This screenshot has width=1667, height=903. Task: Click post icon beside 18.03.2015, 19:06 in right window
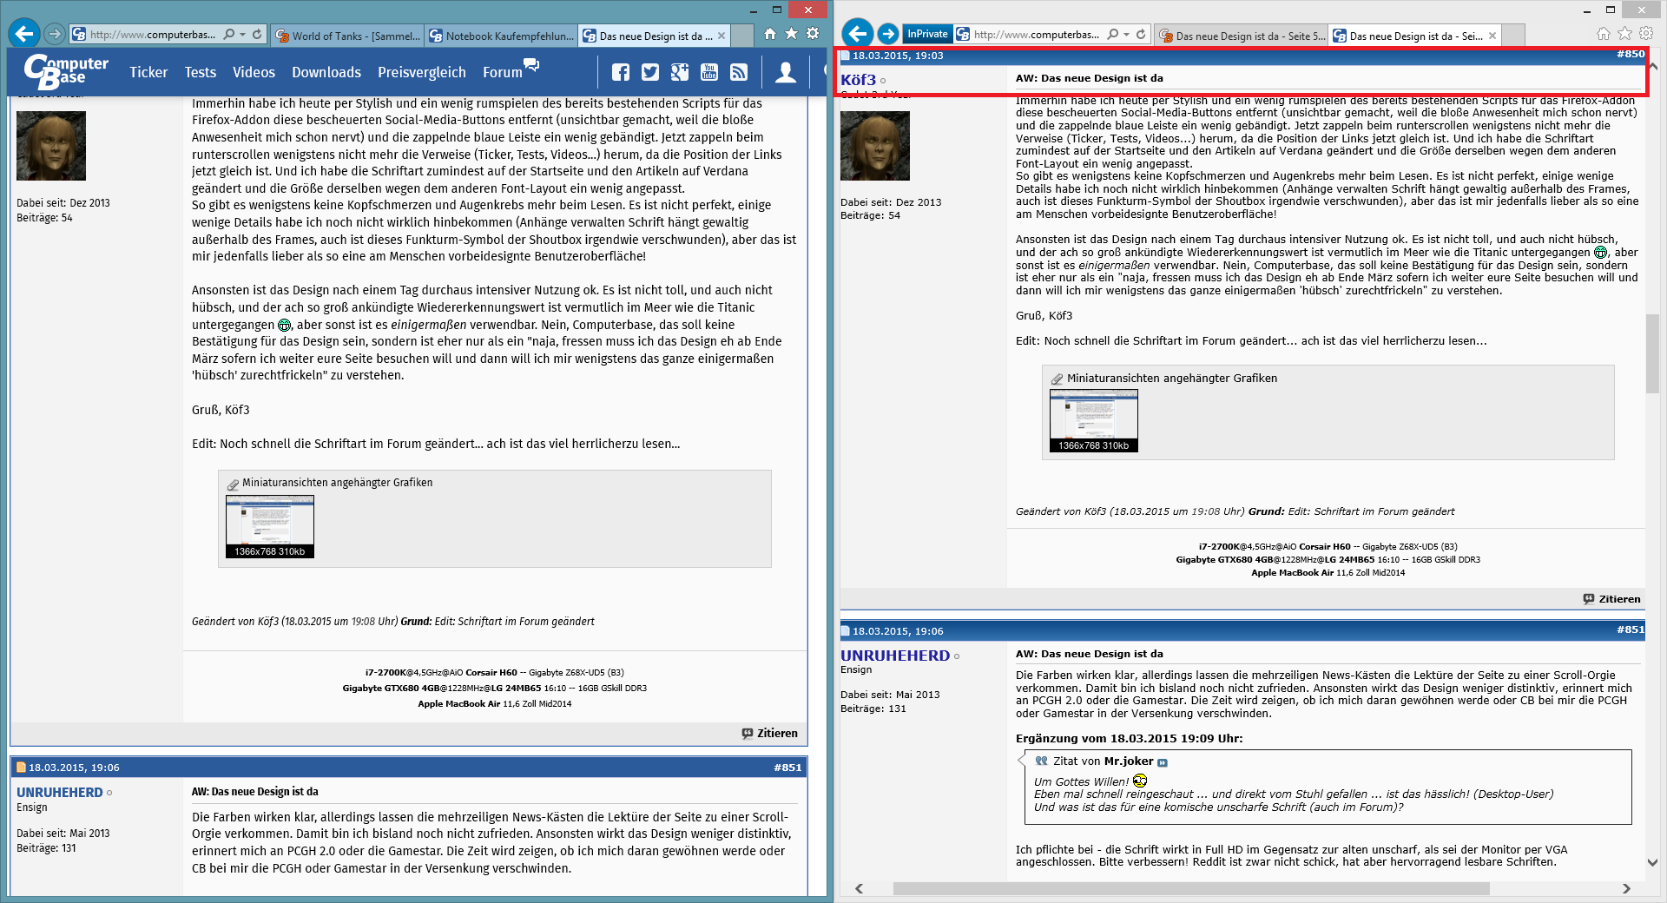[x=846, y=631]
